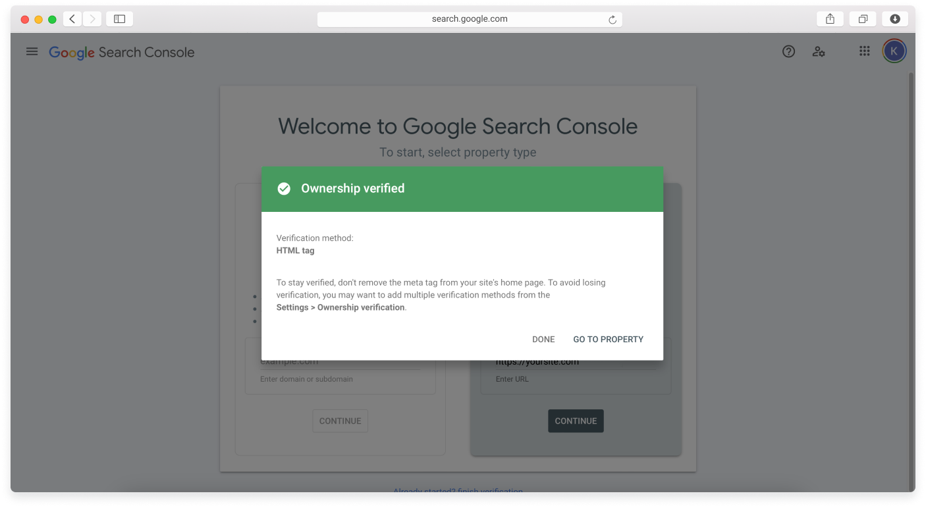Show all tabs overview button

[863, 19]
